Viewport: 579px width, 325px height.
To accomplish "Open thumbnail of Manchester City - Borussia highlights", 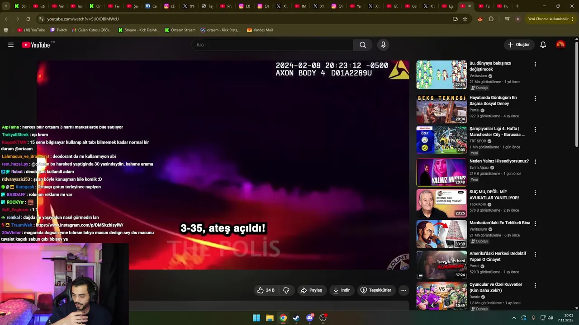I will [x=441, y=140].
